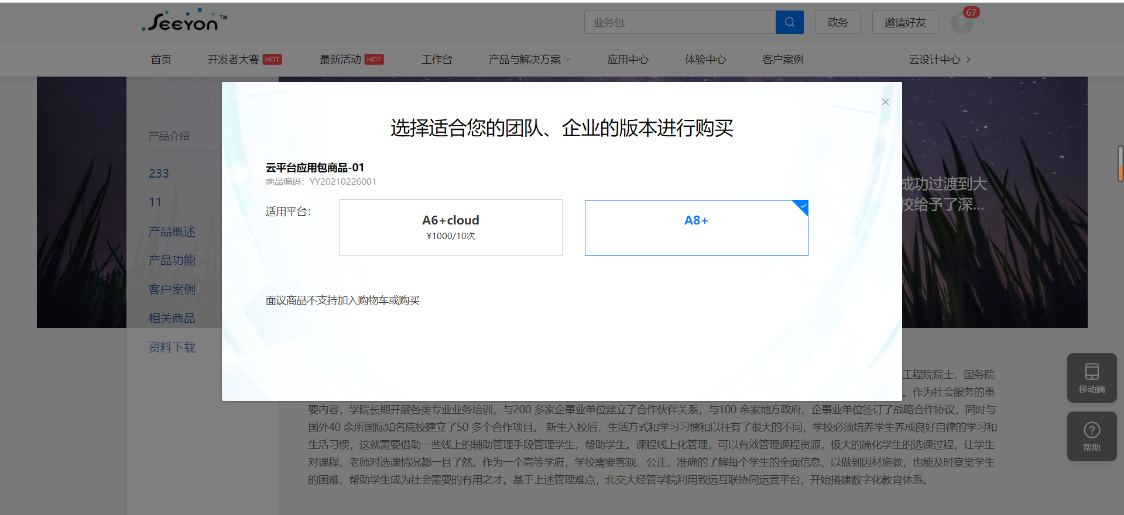
Task: Click the 产品介绍 sidebar heading
Action: tap(169, 136)
